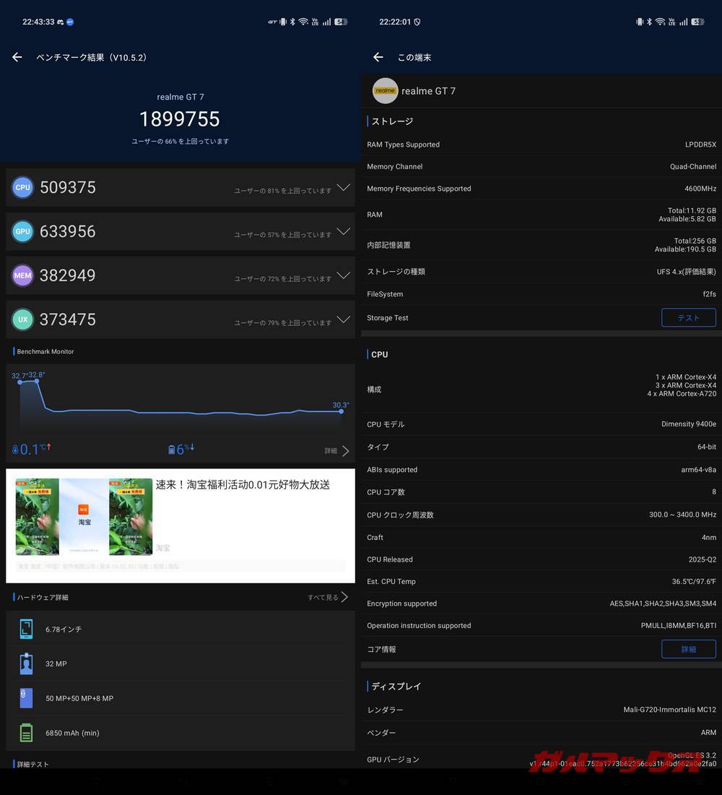The width and height of the screenshot is (722, 795).
Task: Expand the CPU score 509375 details
Action: pos(344,188)
